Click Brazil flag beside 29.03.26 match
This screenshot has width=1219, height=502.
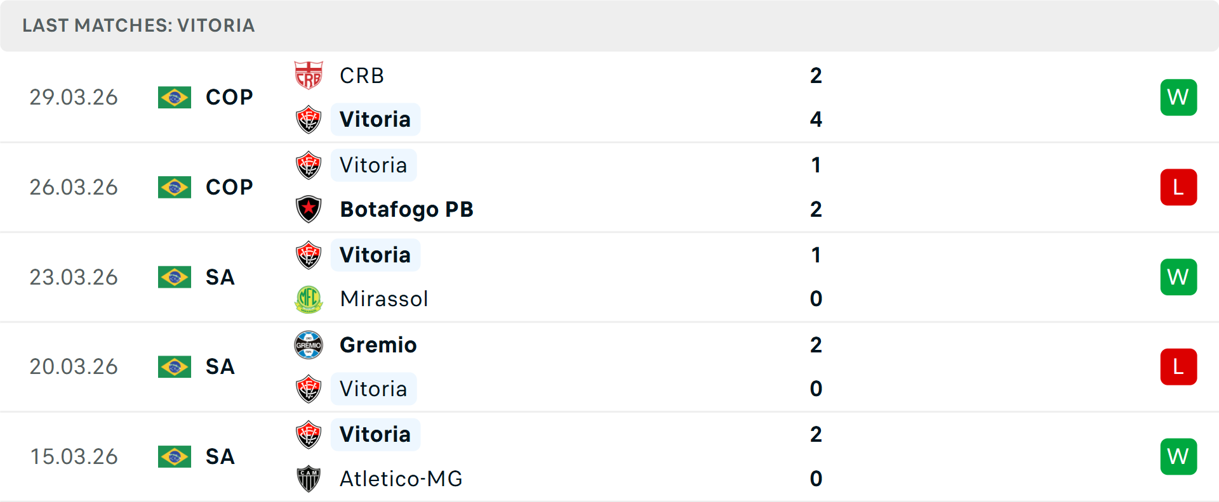coord(175,98)
